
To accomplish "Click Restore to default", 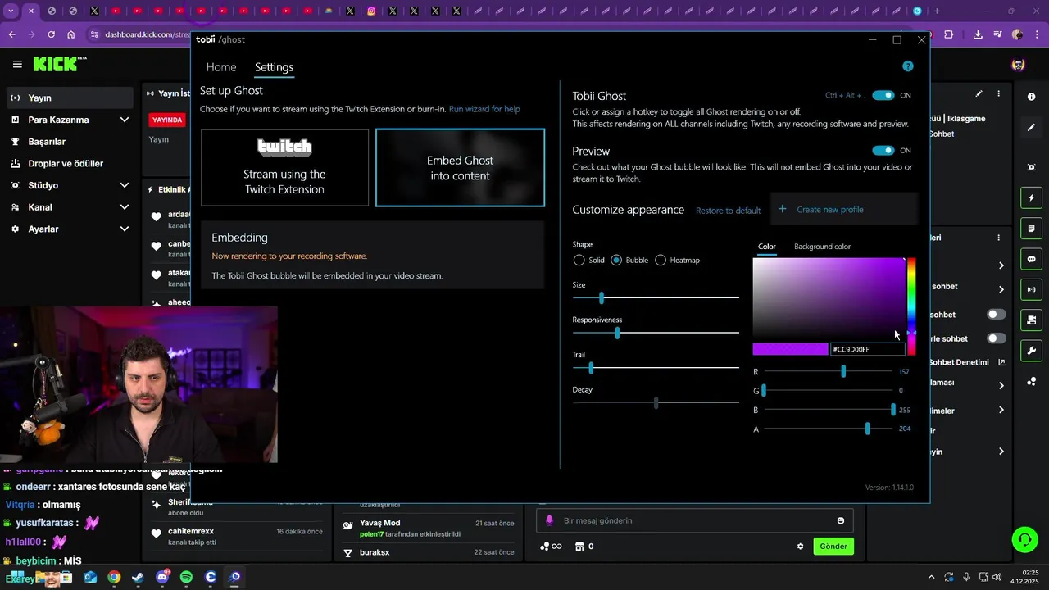I will tap(728, 211).
